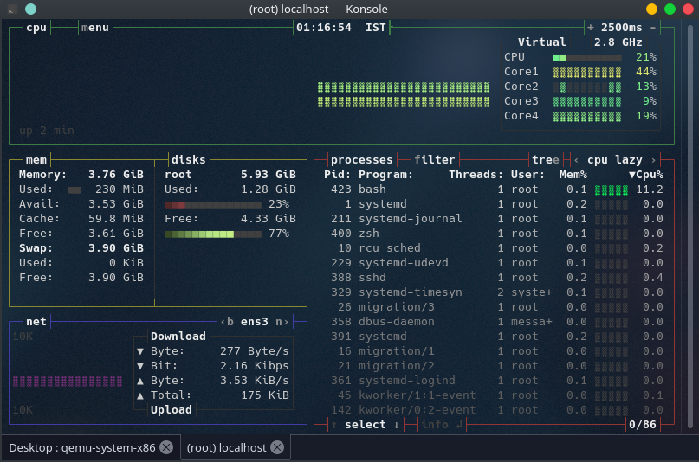Click the right arrow after cpu lazy
The width and height of the screenshot is (699, 462).
(653, 160)
